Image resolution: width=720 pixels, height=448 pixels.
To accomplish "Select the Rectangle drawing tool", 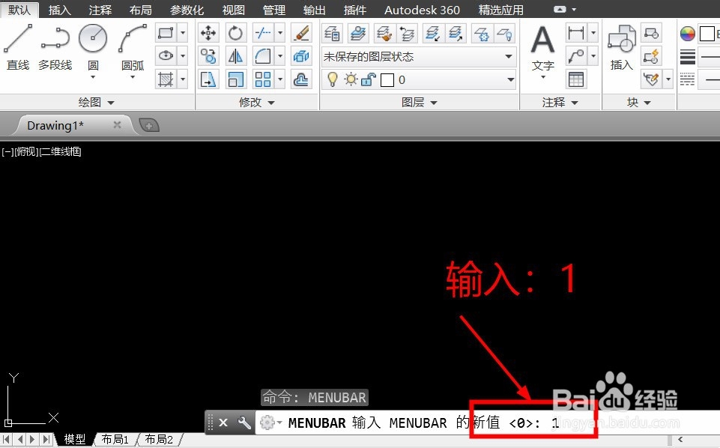I will (166, 33).
